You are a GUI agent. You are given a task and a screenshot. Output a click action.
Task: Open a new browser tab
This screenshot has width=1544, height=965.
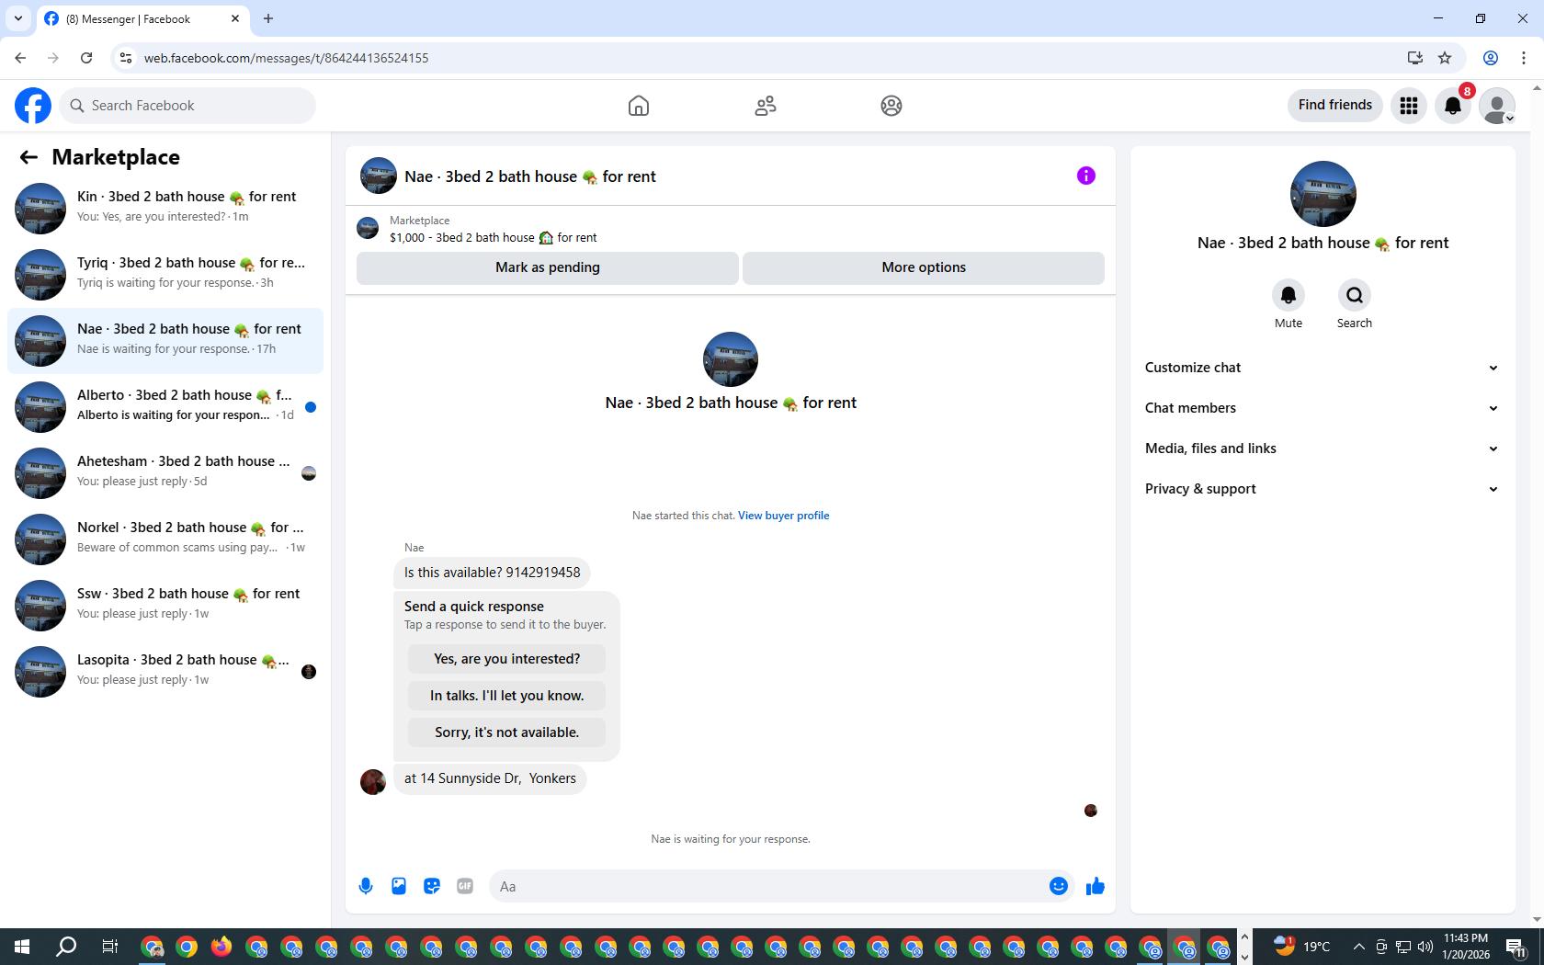coord(268,18)
